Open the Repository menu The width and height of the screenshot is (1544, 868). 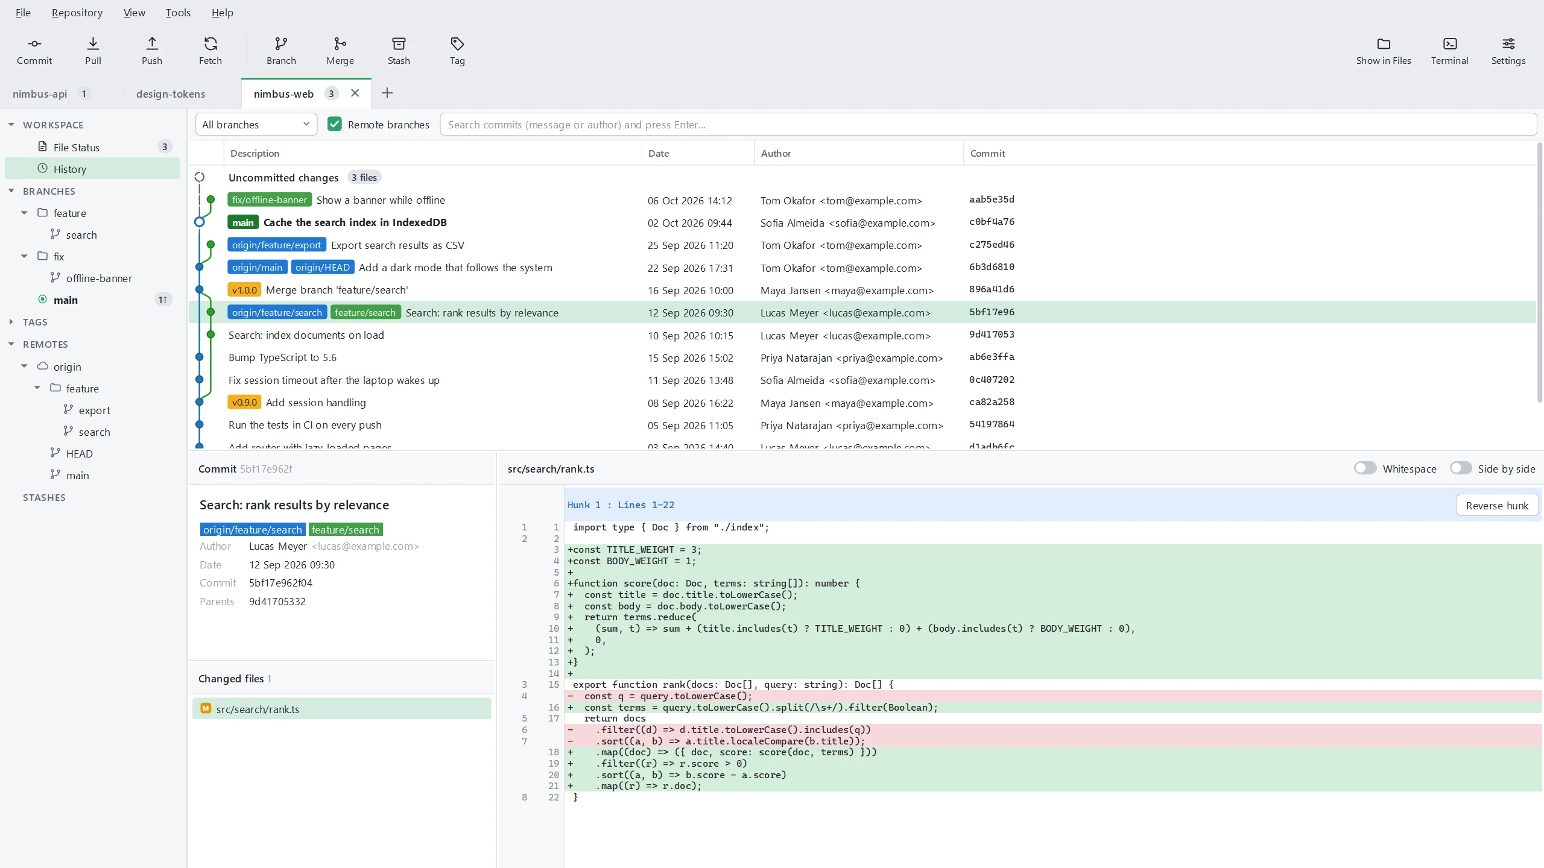[x=77, y=13]
